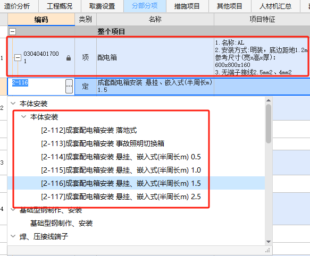Click the dropdown list scrollbar thumb
This screenshot has height=256, width=310.
[x=269, y=124]
